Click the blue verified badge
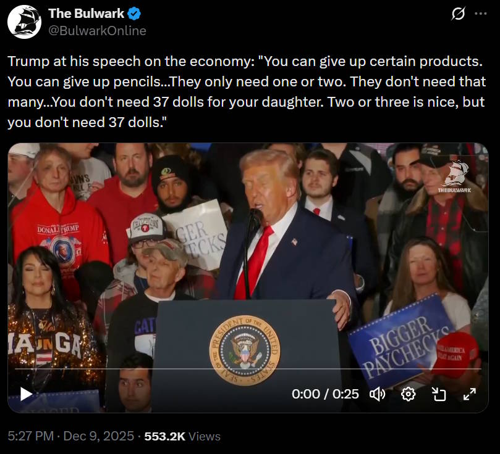 pos(134,14)
